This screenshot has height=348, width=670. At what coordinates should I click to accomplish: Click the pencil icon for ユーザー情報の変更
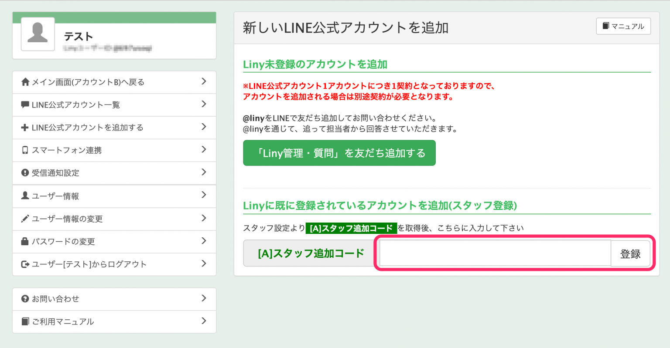click(25, 219)
